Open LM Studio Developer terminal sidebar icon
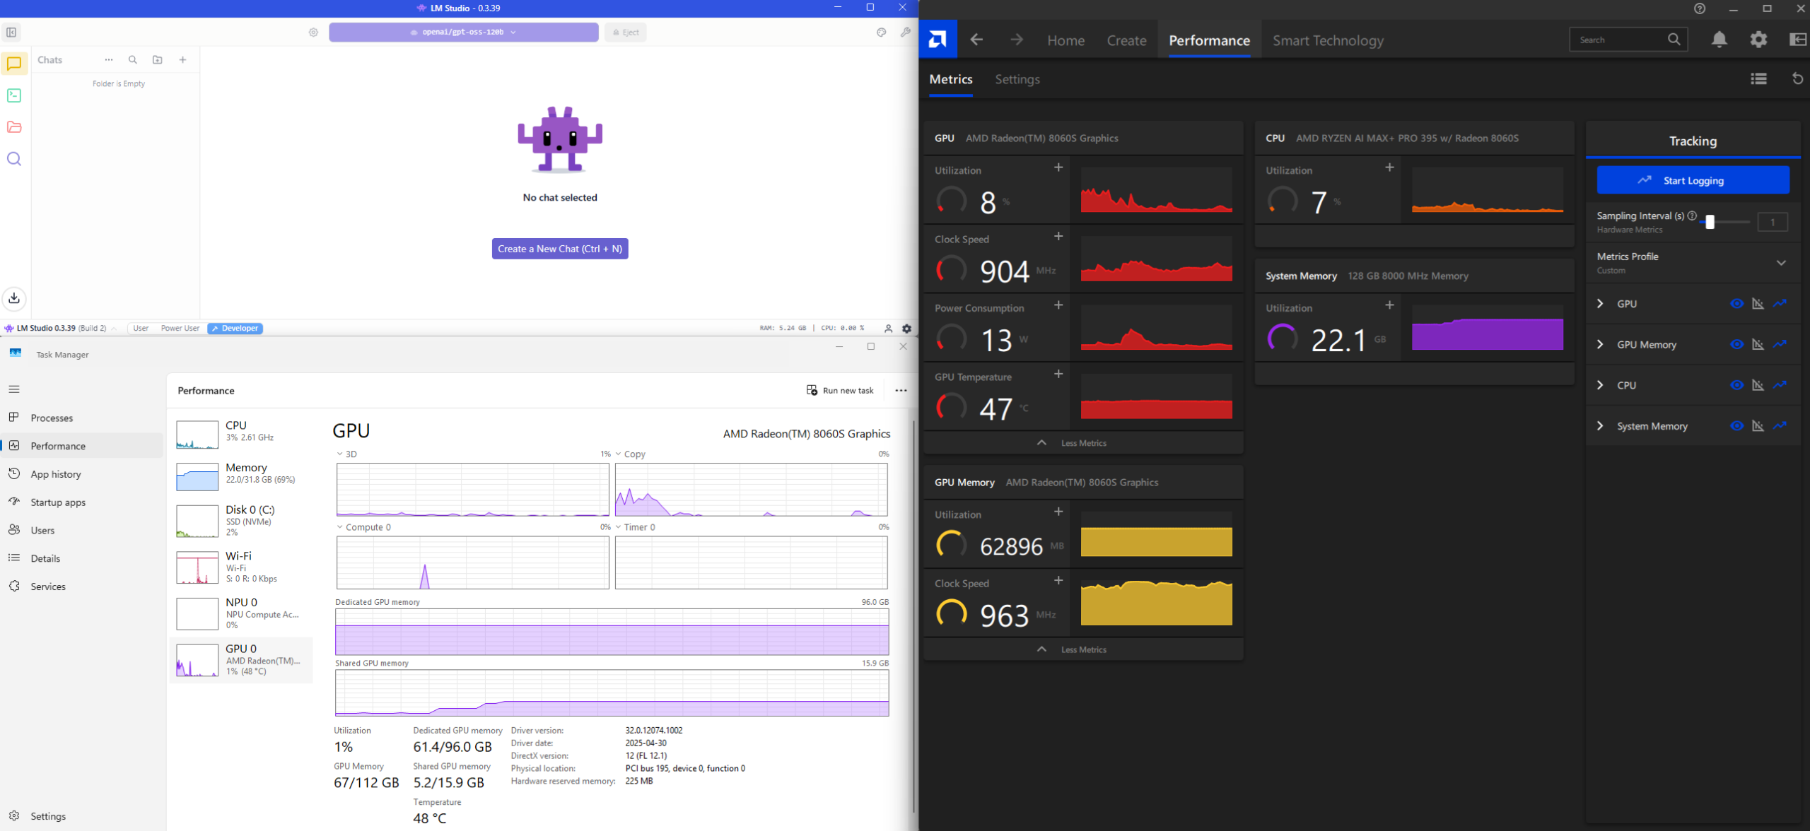Screen dimensions: 1810x831 (x=14, y=95)
